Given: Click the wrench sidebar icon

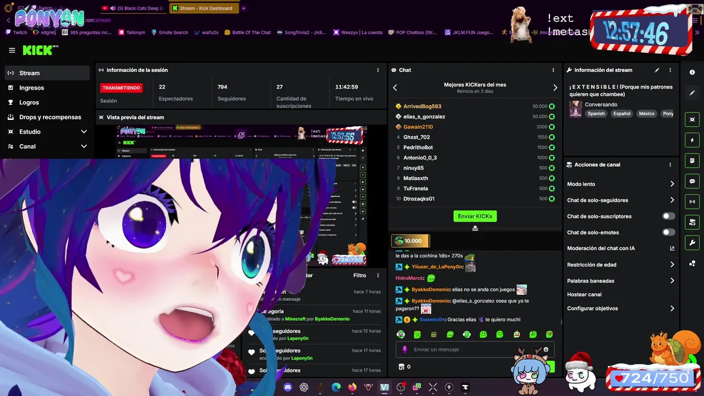Looking at the screenshot, I should (692, 243).
